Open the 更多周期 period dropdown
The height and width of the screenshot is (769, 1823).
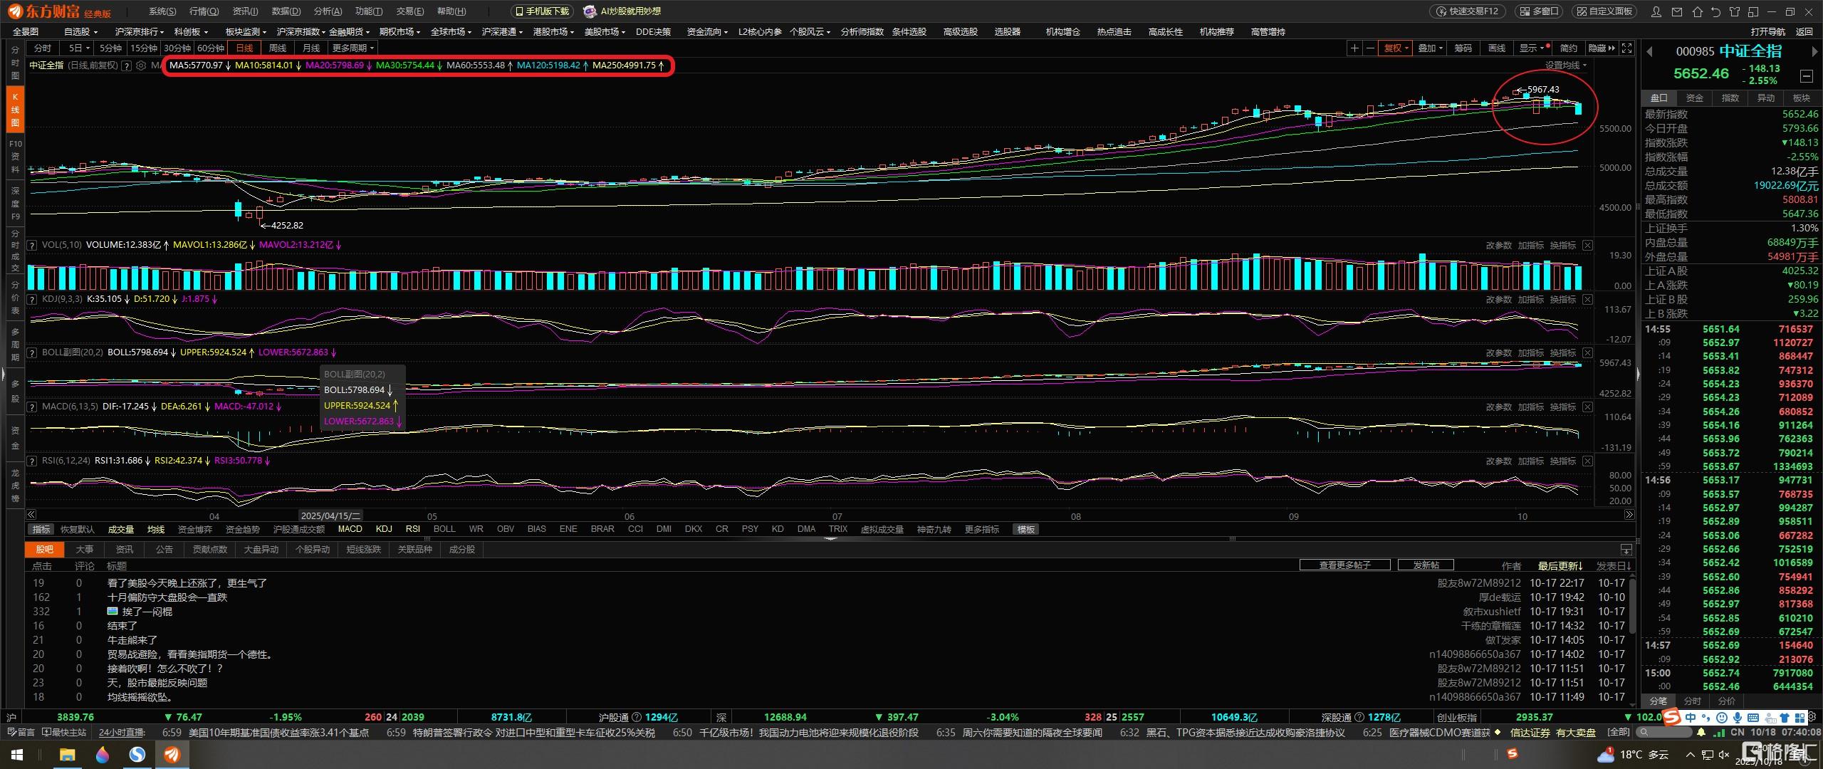point(352,48)
